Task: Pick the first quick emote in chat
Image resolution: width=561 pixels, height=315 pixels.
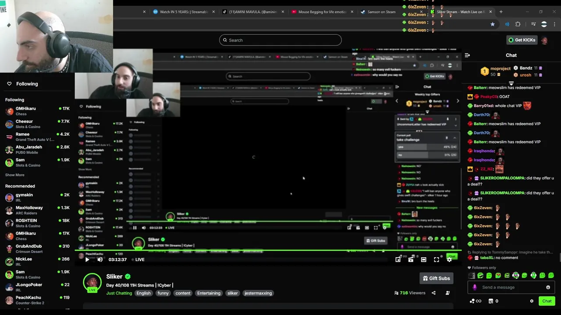Action: 472,276
